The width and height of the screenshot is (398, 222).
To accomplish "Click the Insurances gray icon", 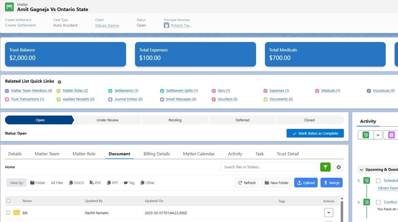I will (x=369, y=91).
